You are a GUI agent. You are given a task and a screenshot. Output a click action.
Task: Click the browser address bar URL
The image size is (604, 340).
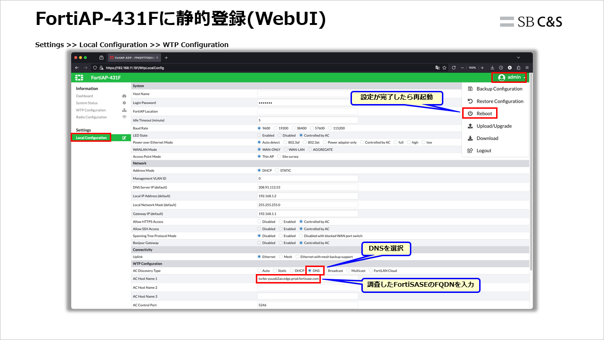135,68
